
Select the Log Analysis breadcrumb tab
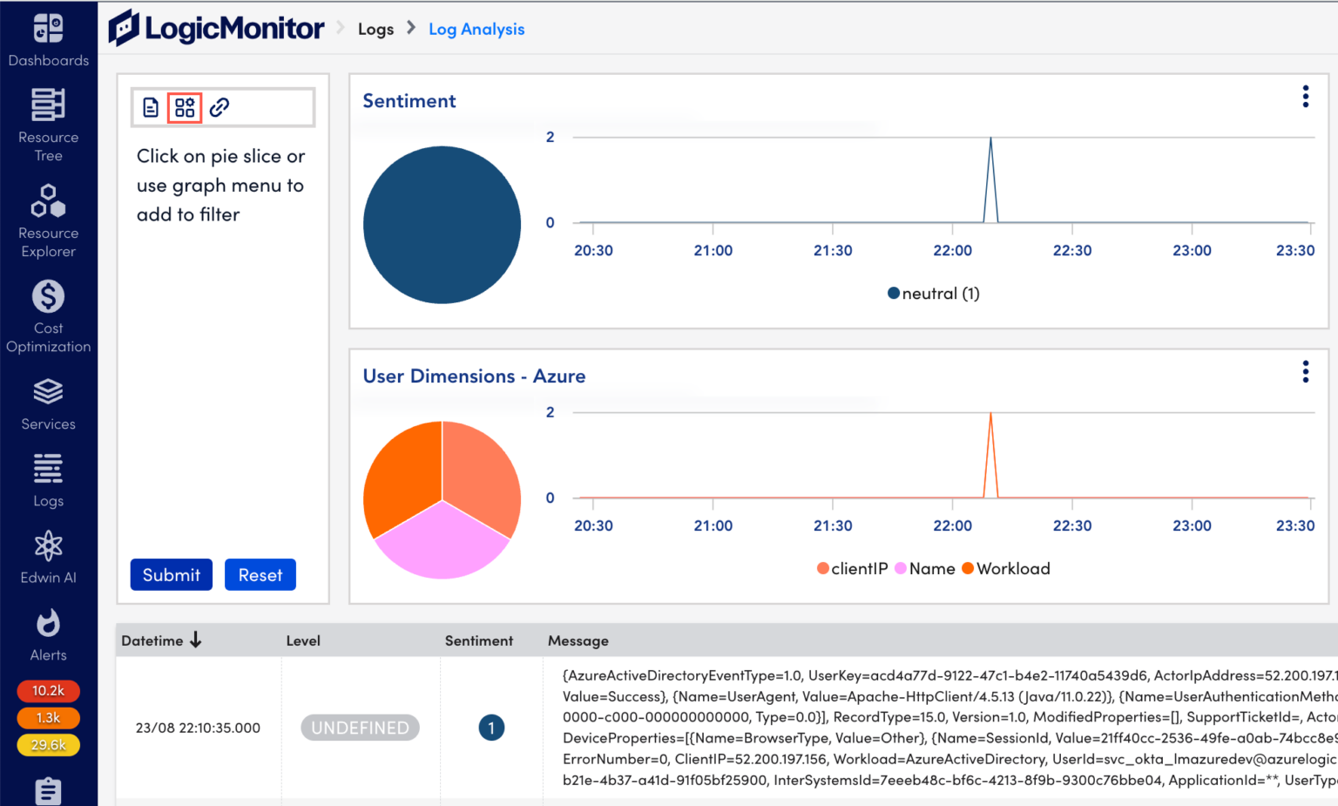coord(476,29)
